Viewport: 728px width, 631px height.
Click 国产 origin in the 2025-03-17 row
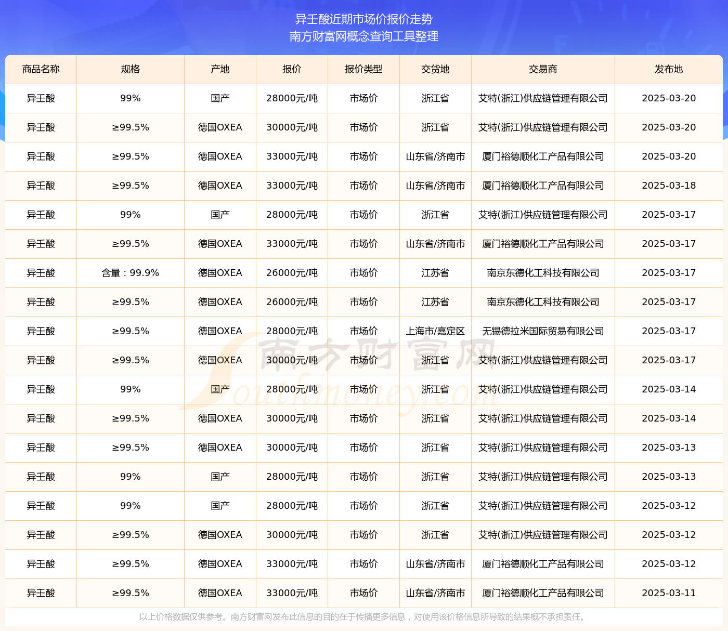click(x=220, y=215)
